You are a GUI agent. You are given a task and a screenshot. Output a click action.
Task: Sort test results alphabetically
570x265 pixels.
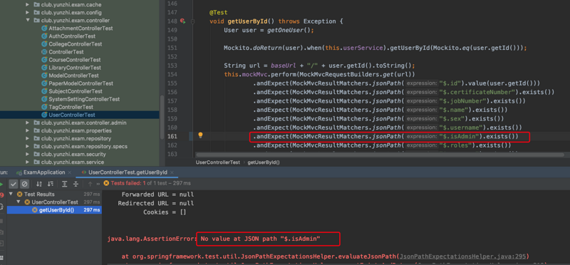tap(39, 184)
